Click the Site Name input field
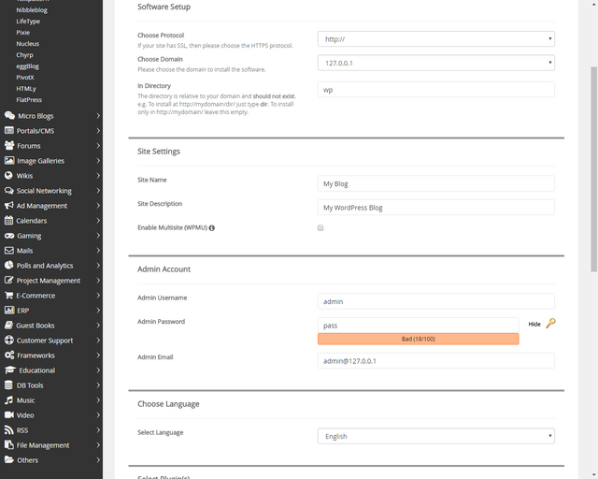 tap(436, 183)
